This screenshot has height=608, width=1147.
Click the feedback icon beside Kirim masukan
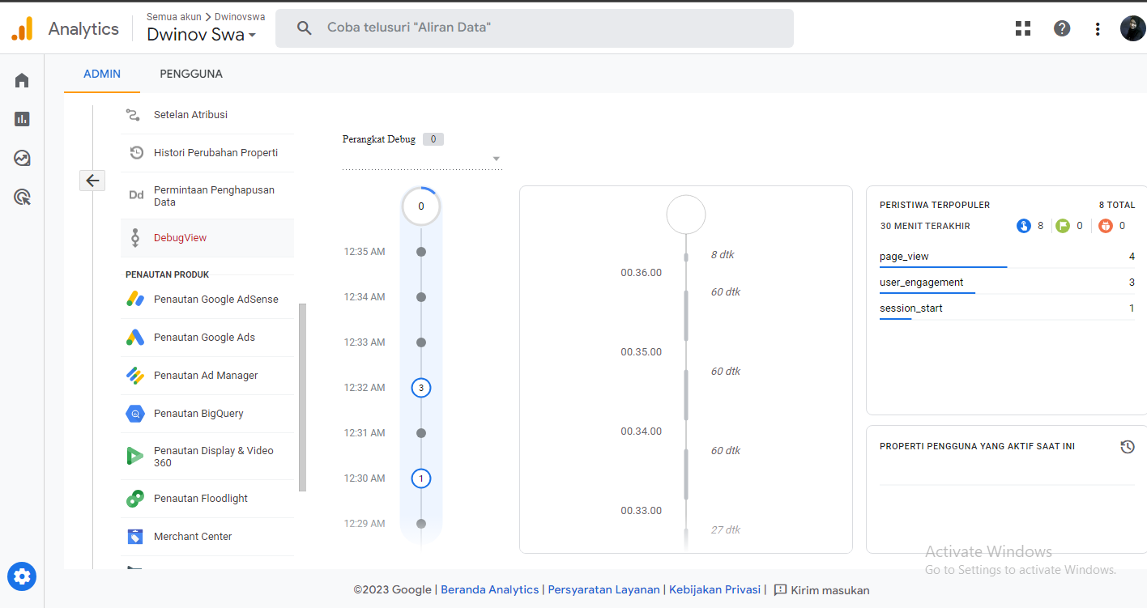pyautogui.click(x=780, y=590)
